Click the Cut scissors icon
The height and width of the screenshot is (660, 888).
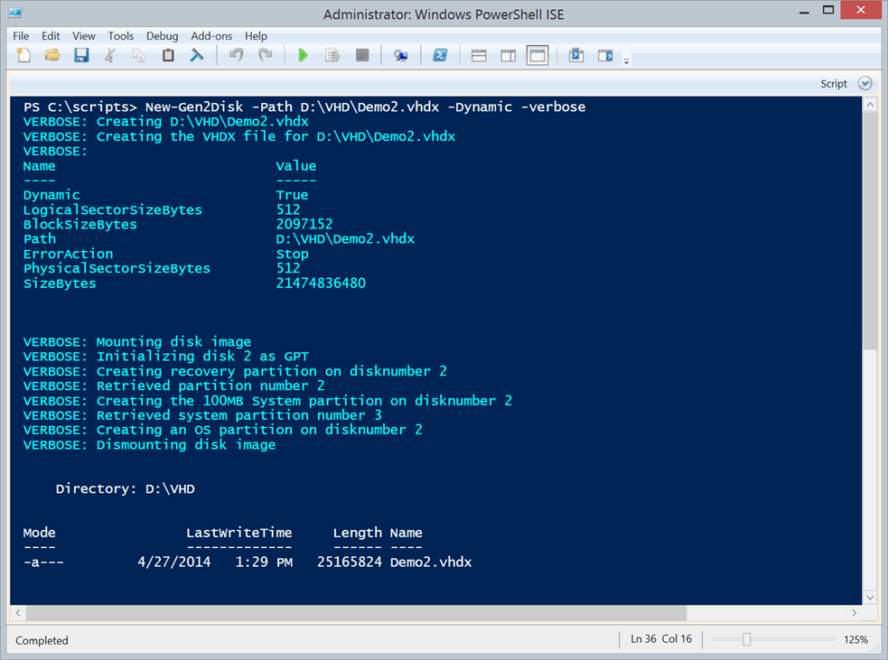pos(110,55)
